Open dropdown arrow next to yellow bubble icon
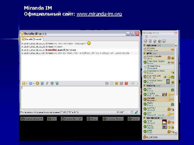This screenshot has width=194, height=145. (27, 84)
